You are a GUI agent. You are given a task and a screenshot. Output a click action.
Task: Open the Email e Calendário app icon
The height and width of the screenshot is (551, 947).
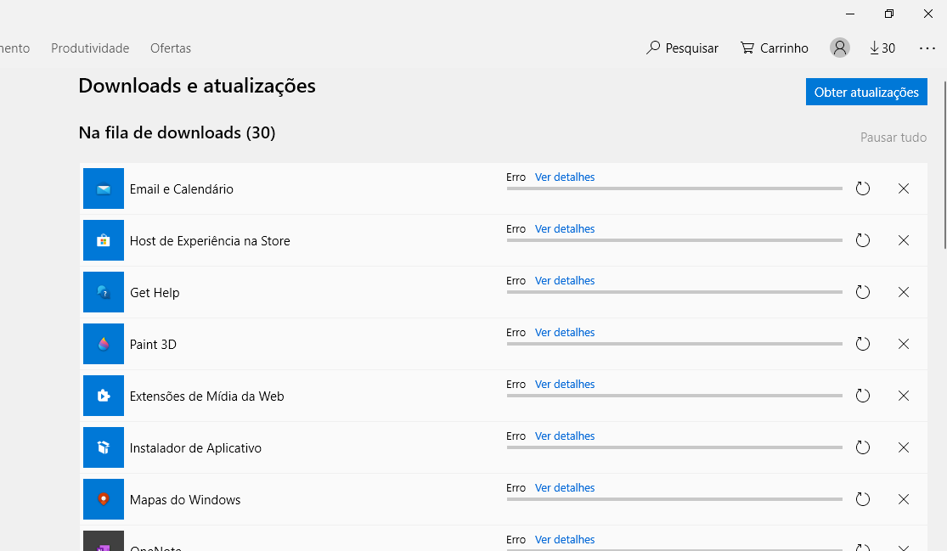pos(104,188)
